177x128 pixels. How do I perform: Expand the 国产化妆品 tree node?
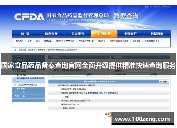pyautogui.click(x=15, y=71)
